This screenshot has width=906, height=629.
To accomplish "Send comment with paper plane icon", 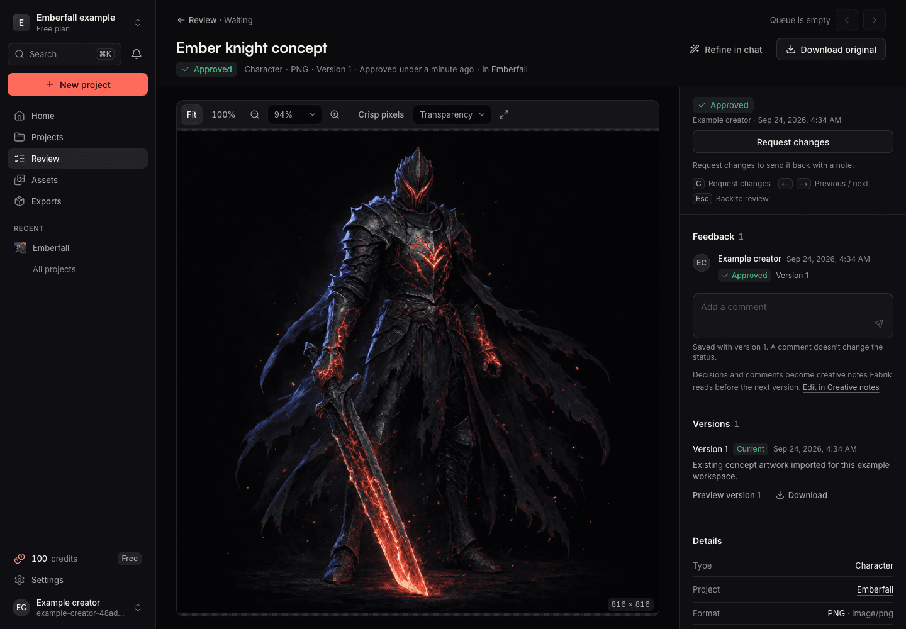I will (879, 323).
